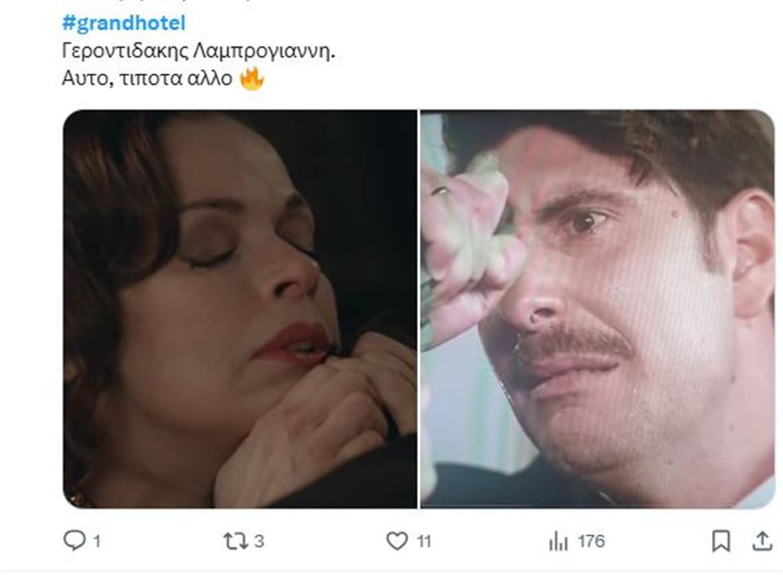Click the retweet count showing 3
783x575 pixels.
(258, 541)
